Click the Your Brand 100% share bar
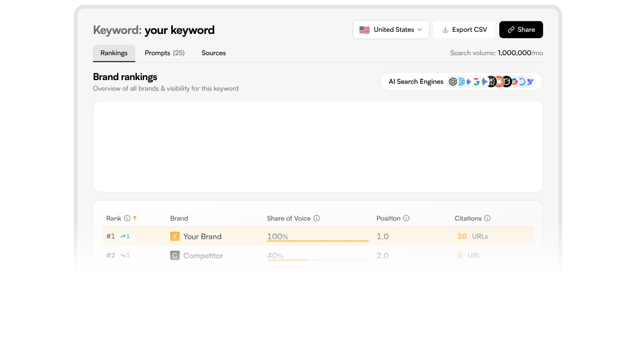 point(318,241)
